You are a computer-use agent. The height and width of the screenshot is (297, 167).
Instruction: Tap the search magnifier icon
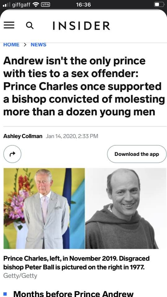(x=30, y=25)
